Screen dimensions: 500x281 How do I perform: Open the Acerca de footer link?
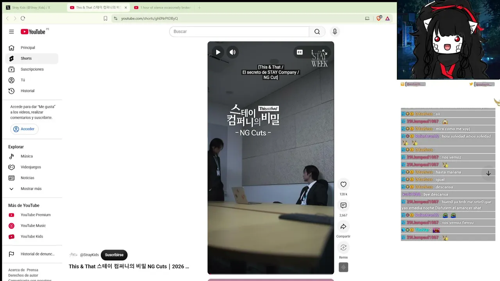click(16, 270)
